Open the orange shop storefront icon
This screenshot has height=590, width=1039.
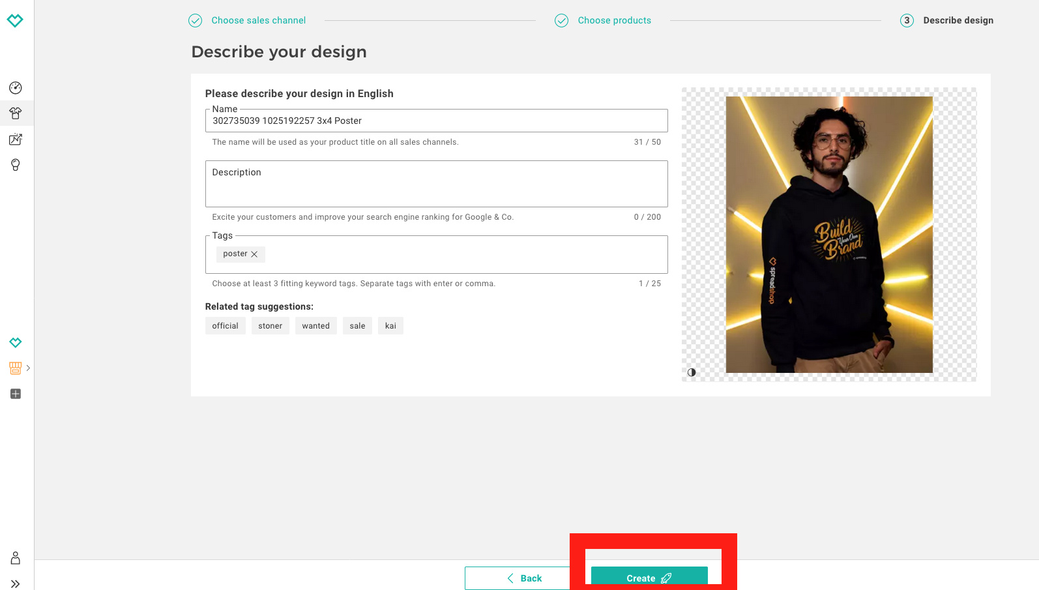(16, 368)
